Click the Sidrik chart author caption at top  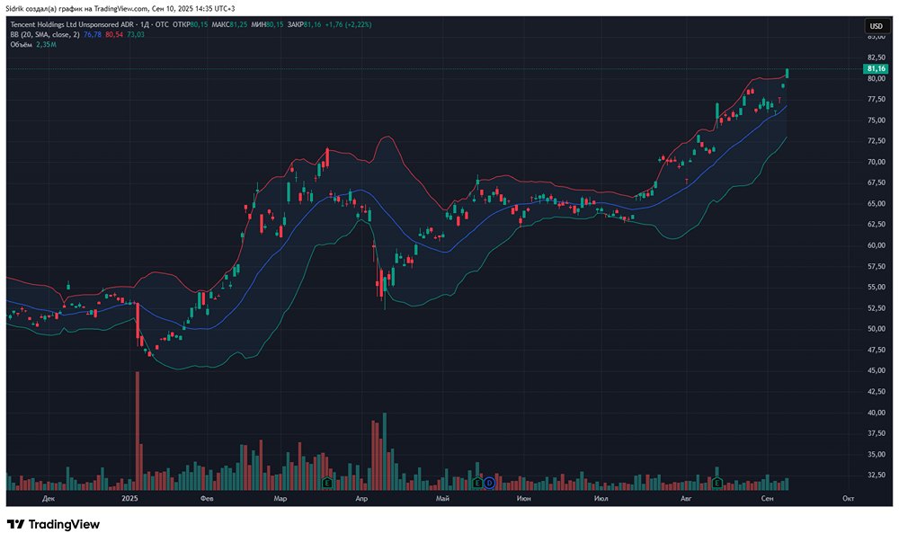pos(120,9)
